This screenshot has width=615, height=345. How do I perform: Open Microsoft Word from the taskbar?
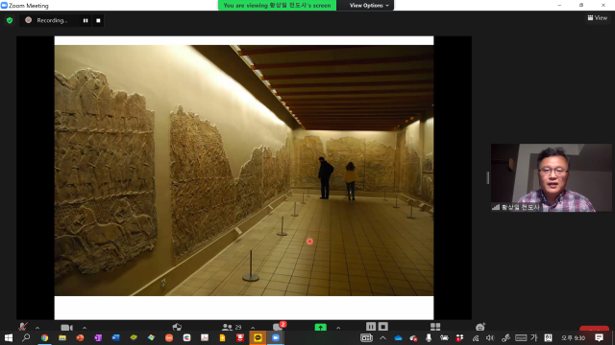(115, 337)
